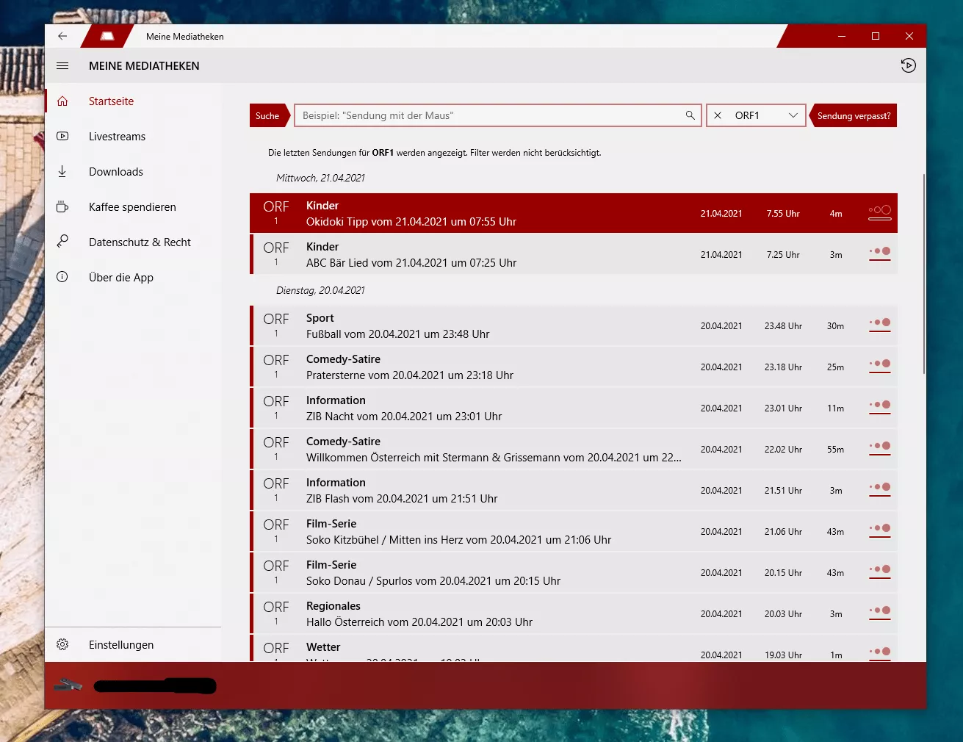Image resolution: width=963 pixels, height=742 pixels.
Task: Open options dots for ABC Bär Lied
Action: [x=879, y=254]
